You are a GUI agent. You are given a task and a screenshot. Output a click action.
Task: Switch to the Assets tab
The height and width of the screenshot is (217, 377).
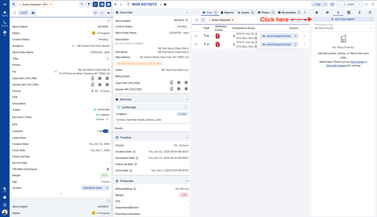point(246,12)
